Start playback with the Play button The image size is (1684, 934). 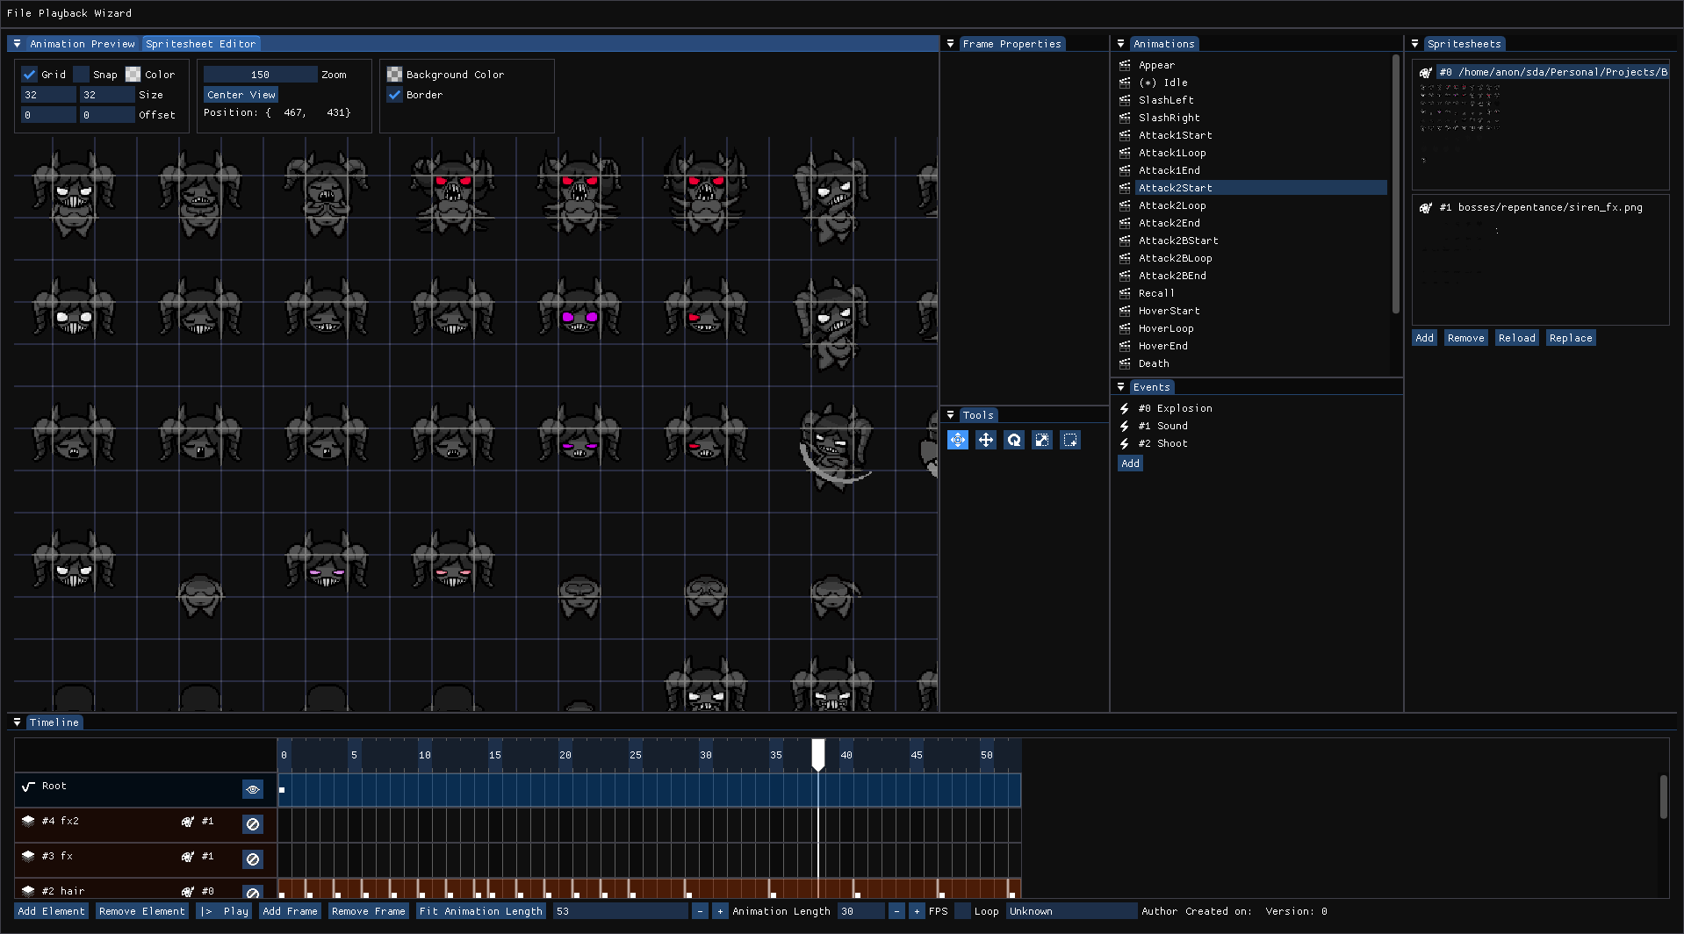pos(225,911)
